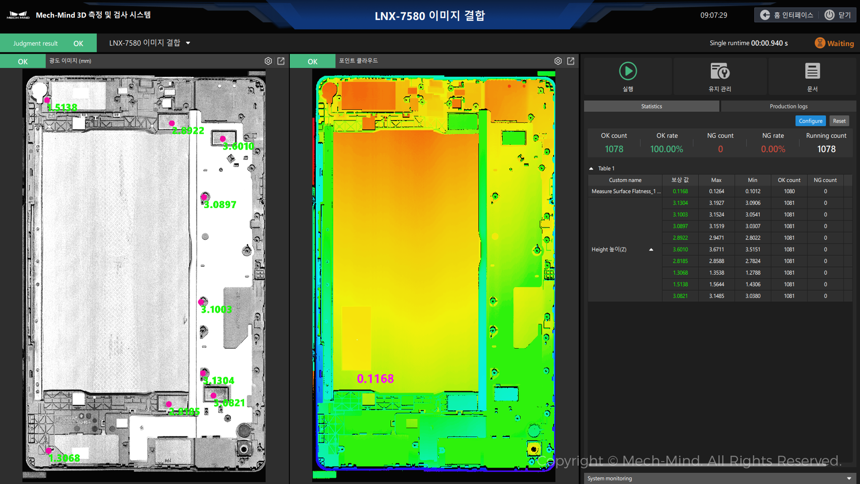Click the 닫기 power icon

pos(830,15)
